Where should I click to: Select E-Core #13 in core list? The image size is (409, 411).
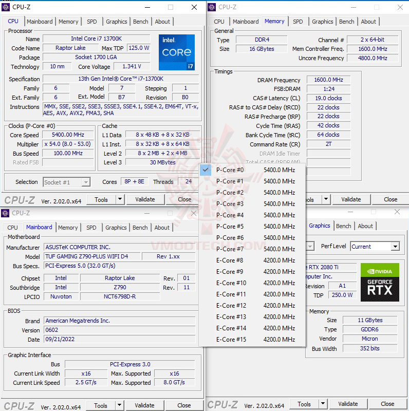coord(252,316)
